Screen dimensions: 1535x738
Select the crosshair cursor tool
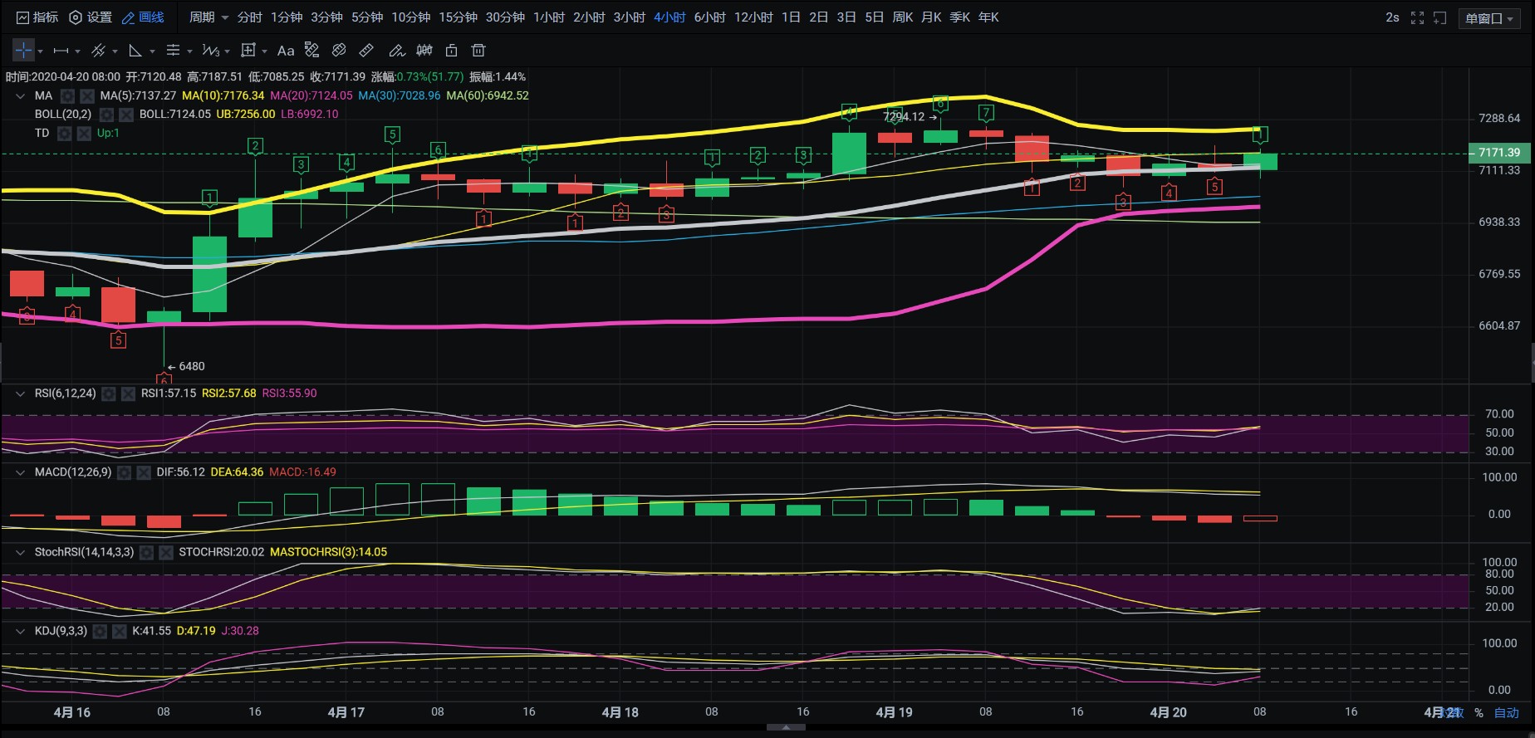23,51
